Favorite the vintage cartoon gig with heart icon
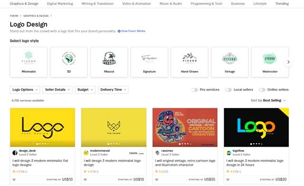This screenshot has height=186, width=304. [x=157, y=180]
